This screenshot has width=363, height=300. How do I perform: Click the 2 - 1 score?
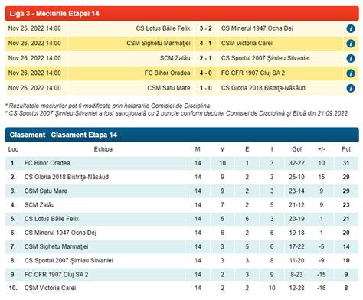tap(206, 58)
